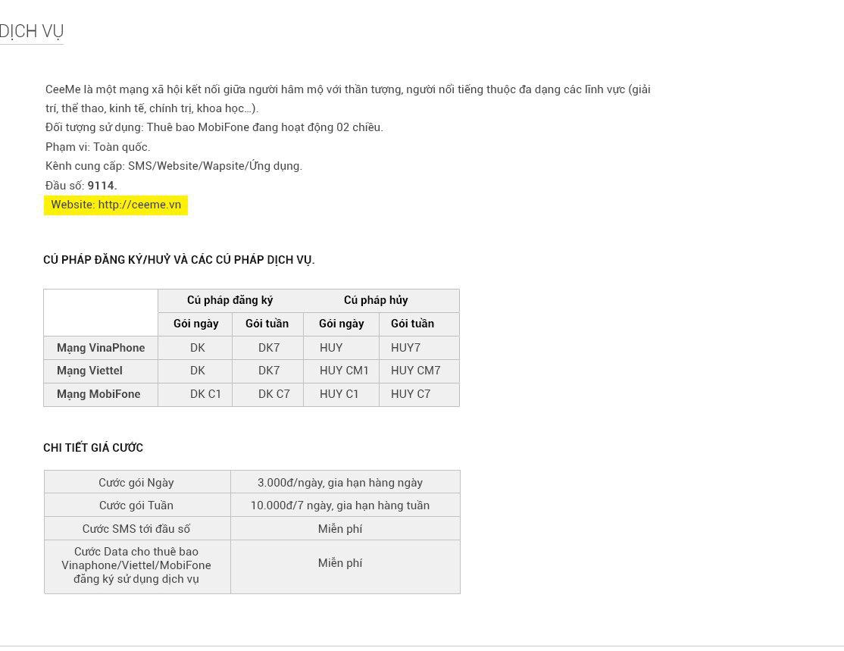Click the 'HUY C7' cell
Image resolution: width=844 pixels, height=651 pixels.
419,394
